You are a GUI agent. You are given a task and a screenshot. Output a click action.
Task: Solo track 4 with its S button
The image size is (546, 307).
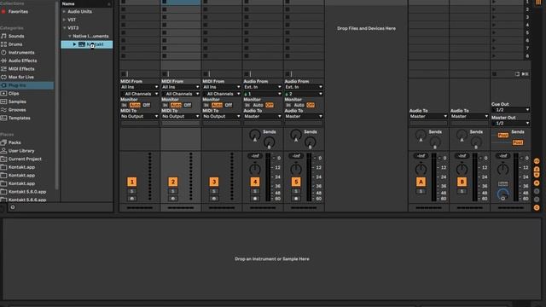[x=255, y=191]
